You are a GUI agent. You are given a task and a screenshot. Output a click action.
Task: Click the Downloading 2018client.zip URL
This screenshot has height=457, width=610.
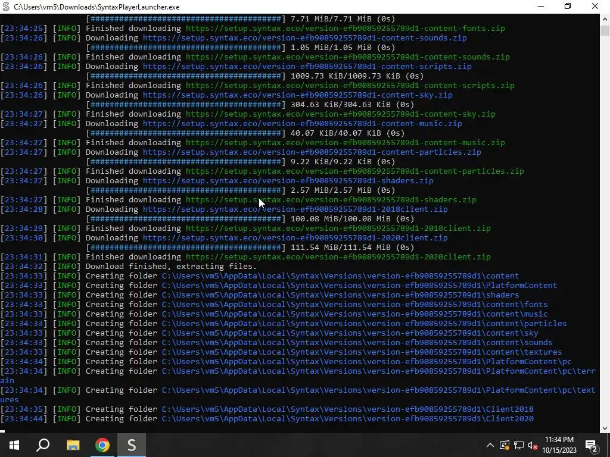point(295,209)
